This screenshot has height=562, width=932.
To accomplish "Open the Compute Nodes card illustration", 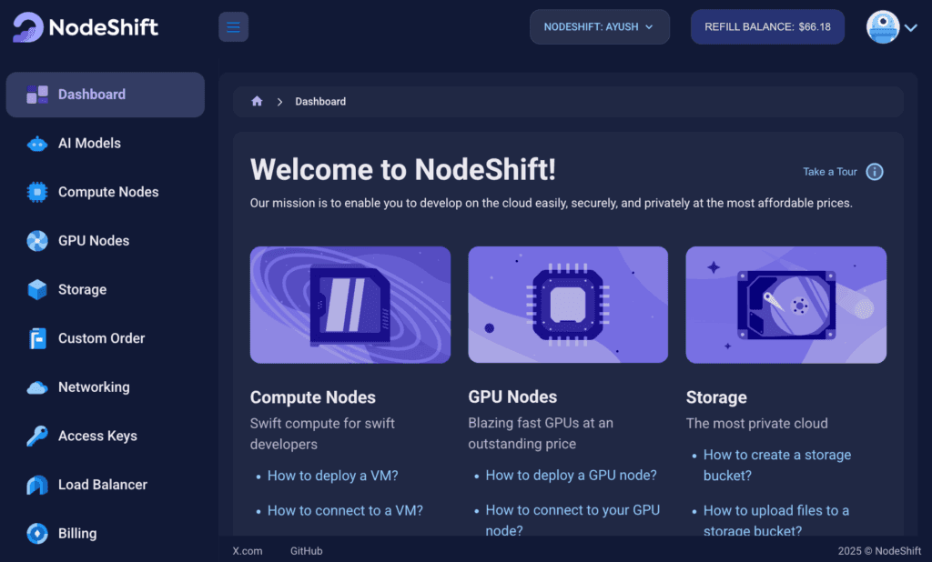I will [350, 305].
